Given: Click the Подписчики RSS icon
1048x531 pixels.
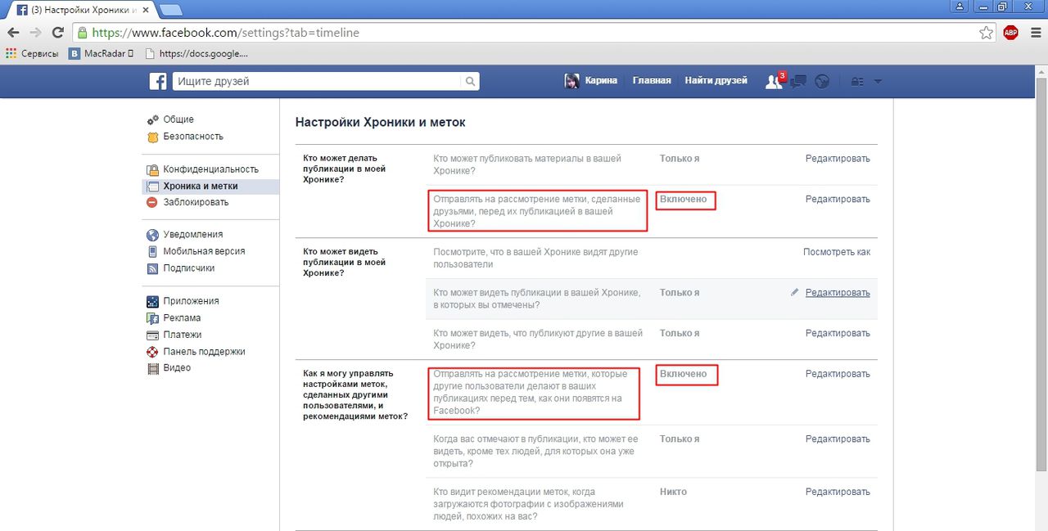Looking at the screenshot, I should pos(152,268).
